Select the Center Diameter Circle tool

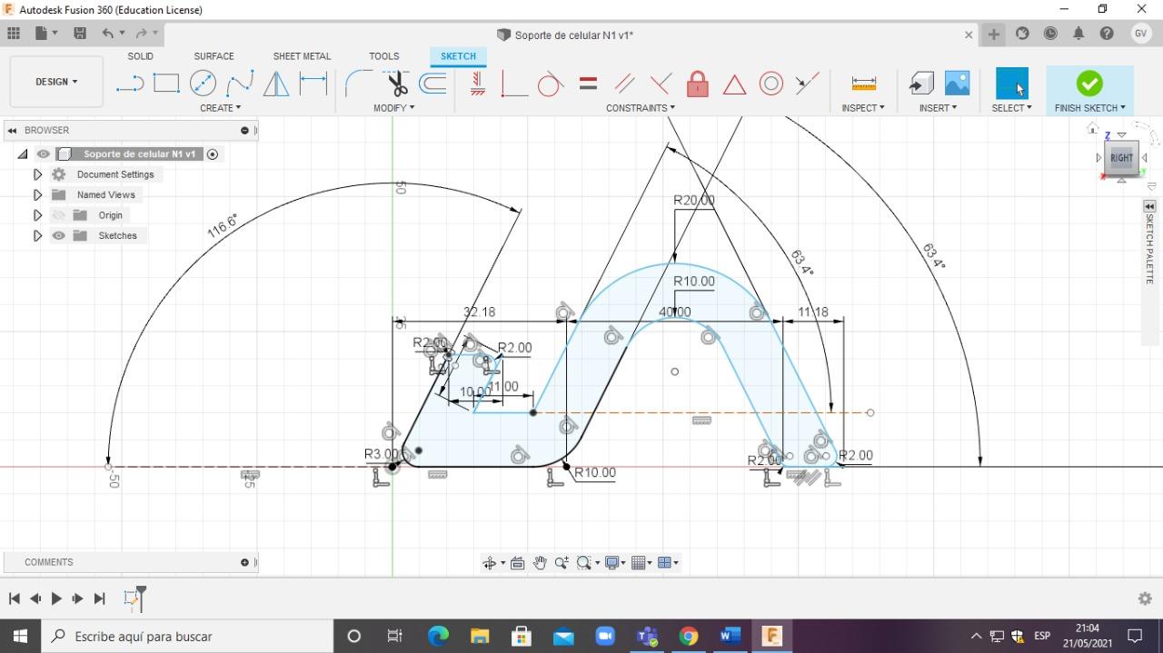[203, 84]
